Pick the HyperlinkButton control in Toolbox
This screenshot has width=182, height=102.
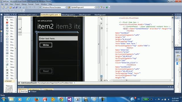pyautogui.click(x=10, y=42)
